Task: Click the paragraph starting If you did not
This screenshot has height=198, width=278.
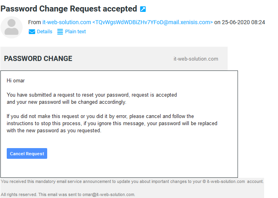Action: (112, 124)
